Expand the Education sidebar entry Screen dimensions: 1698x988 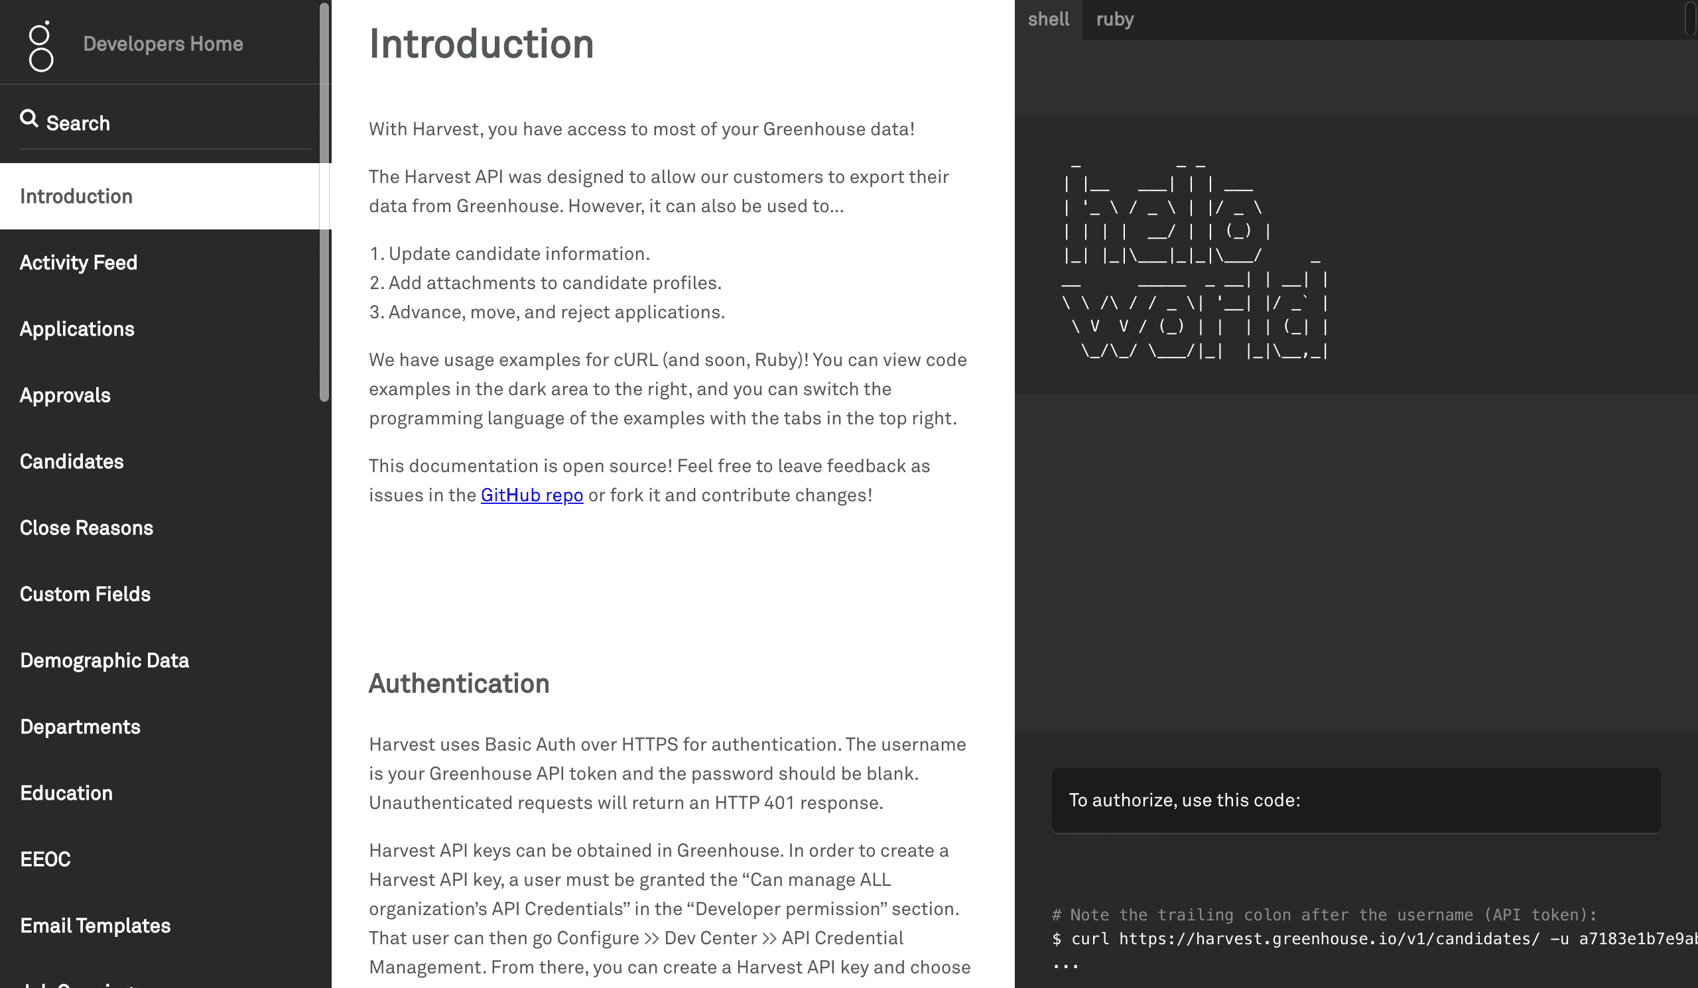pyautogui.click(x=66, y=793)
